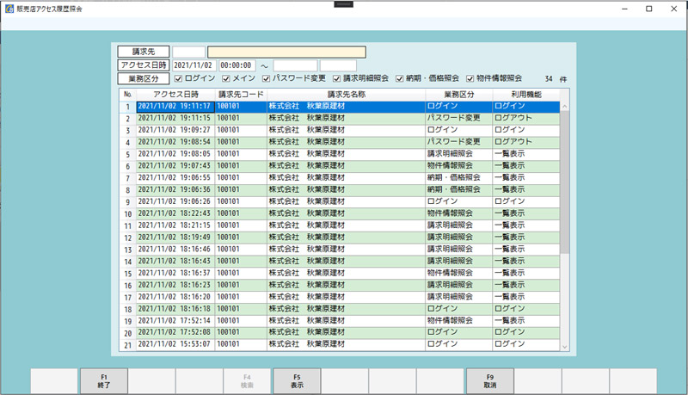
Task: Toggle the パスワード変更 checkbox
Action: 266,78
